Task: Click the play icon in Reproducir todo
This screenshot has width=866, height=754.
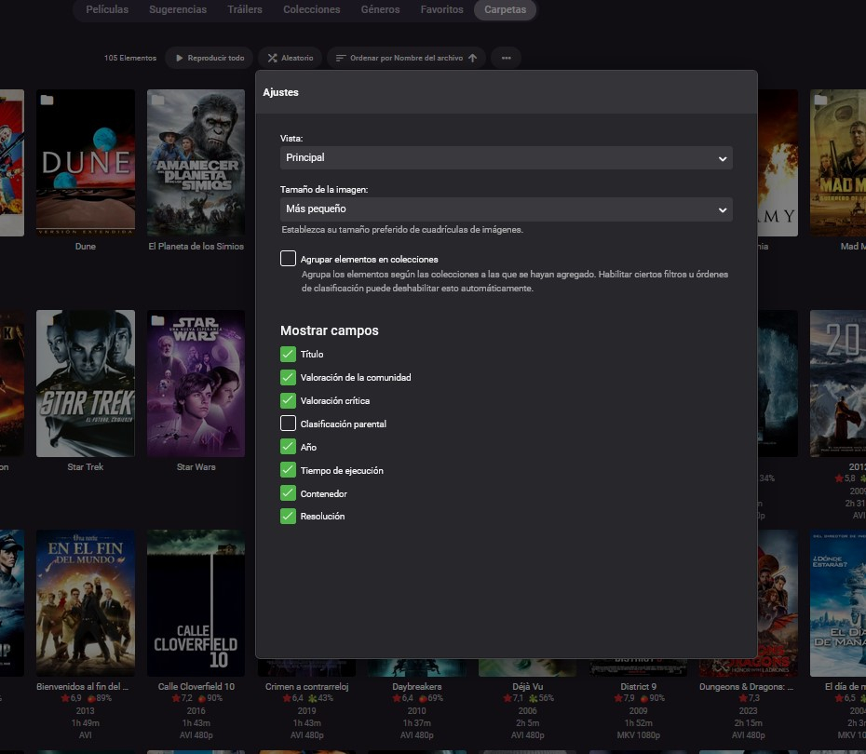Action: (x=180, y=58)
